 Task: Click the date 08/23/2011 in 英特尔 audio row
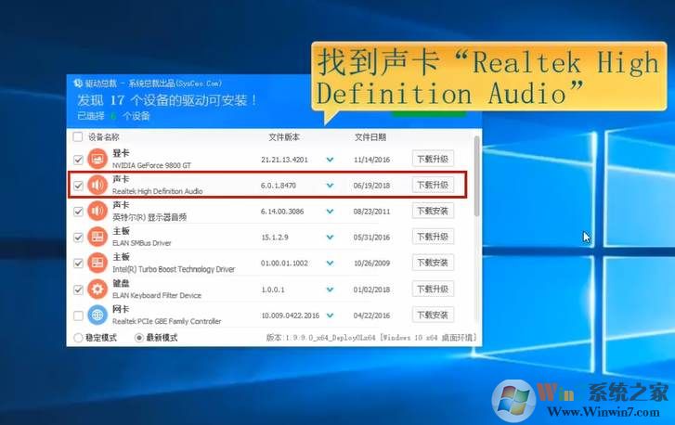pos(371,212)
